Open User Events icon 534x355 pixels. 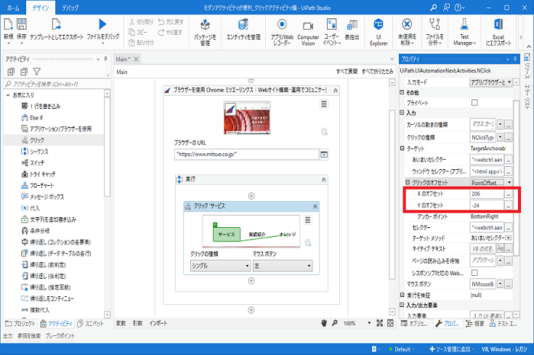coord(331,25)
